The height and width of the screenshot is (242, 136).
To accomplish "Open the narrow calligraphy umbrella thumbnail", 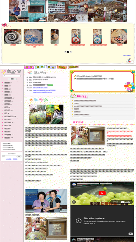I will click(x=55, y=37).
